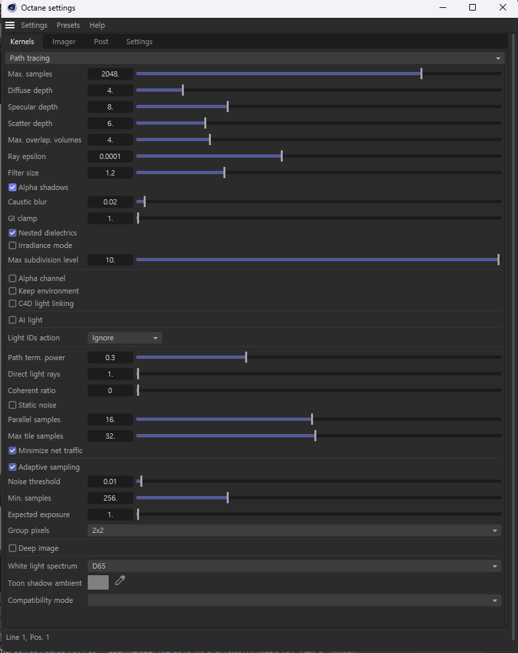
Task: Click the GI clamp value field
Action: (110, 218)
